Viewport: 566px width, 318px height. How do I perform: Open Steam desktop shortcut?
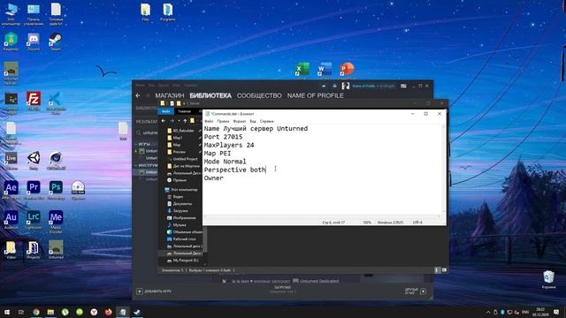click(56, 42)
